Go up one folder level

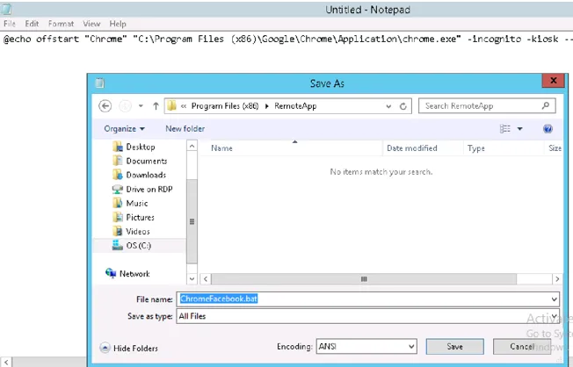click(156, 105)
